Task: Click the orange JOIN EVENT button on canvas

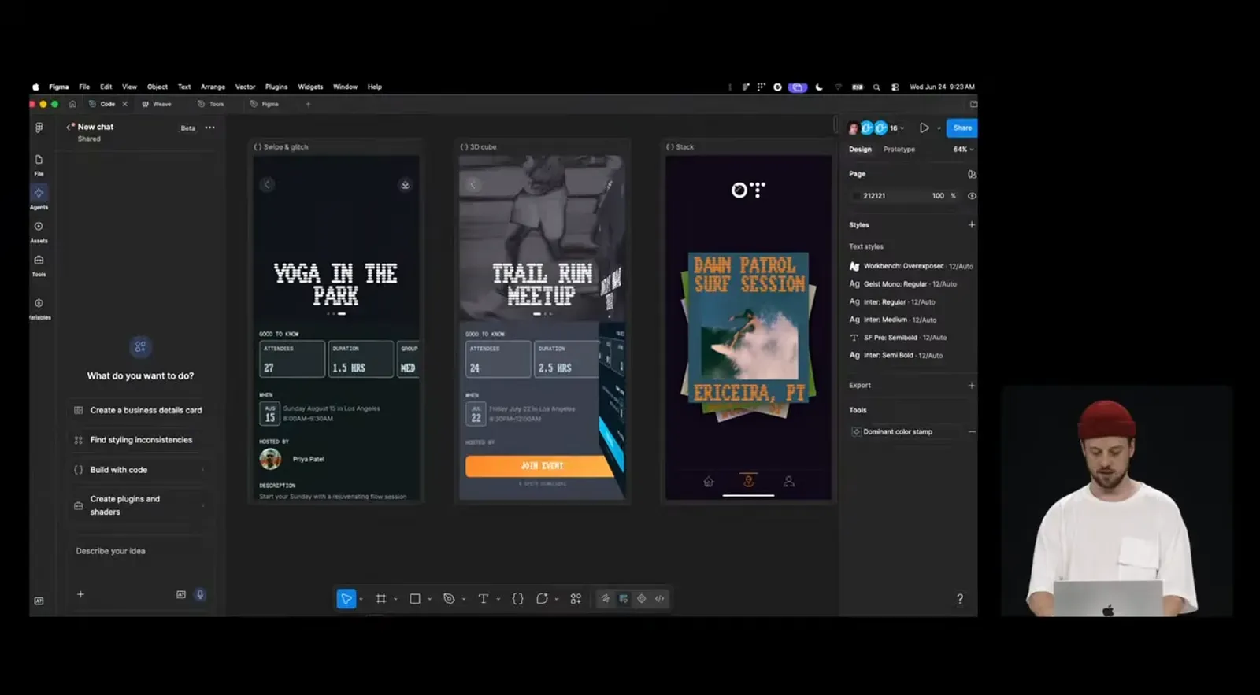Action: [x=539, y=466]
